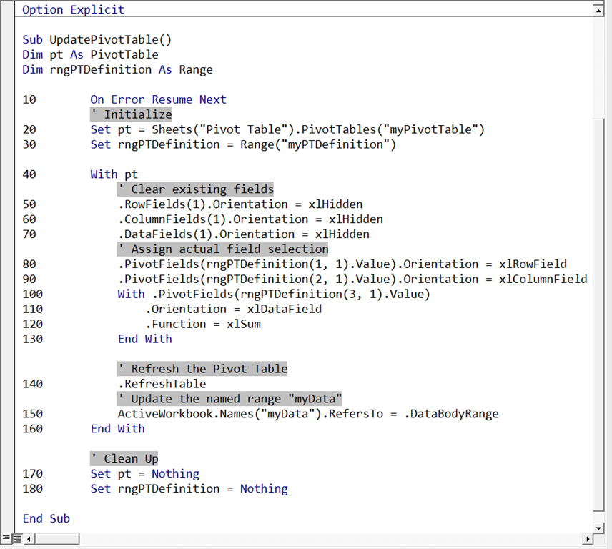The width and height of the screenshot is (612, 549).
Task: Click '.DataFields(1).Orientation = xlHidden' line
Action: (244, 234)
